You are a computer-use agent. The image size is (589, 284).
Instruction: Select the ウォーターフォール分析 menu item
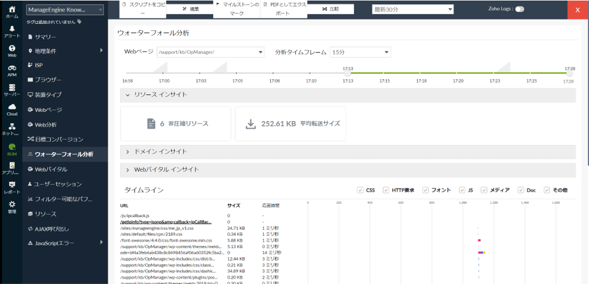coord(65,154)
